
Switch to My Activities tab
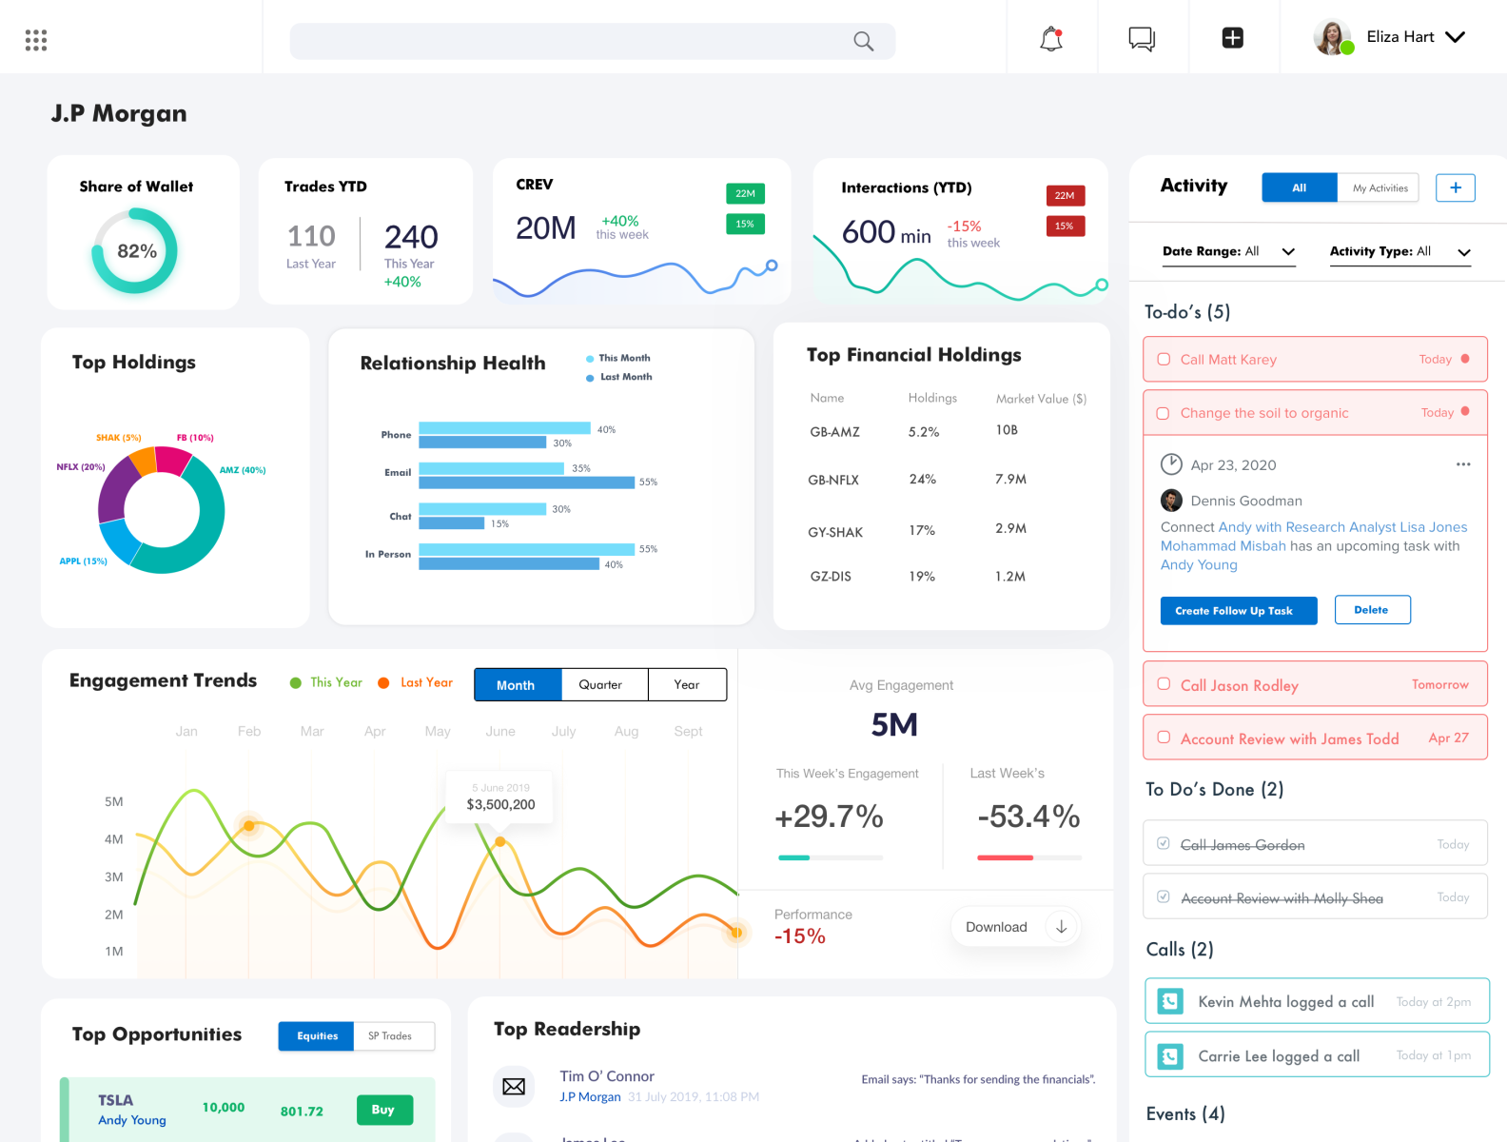[x=1379, y=187]
